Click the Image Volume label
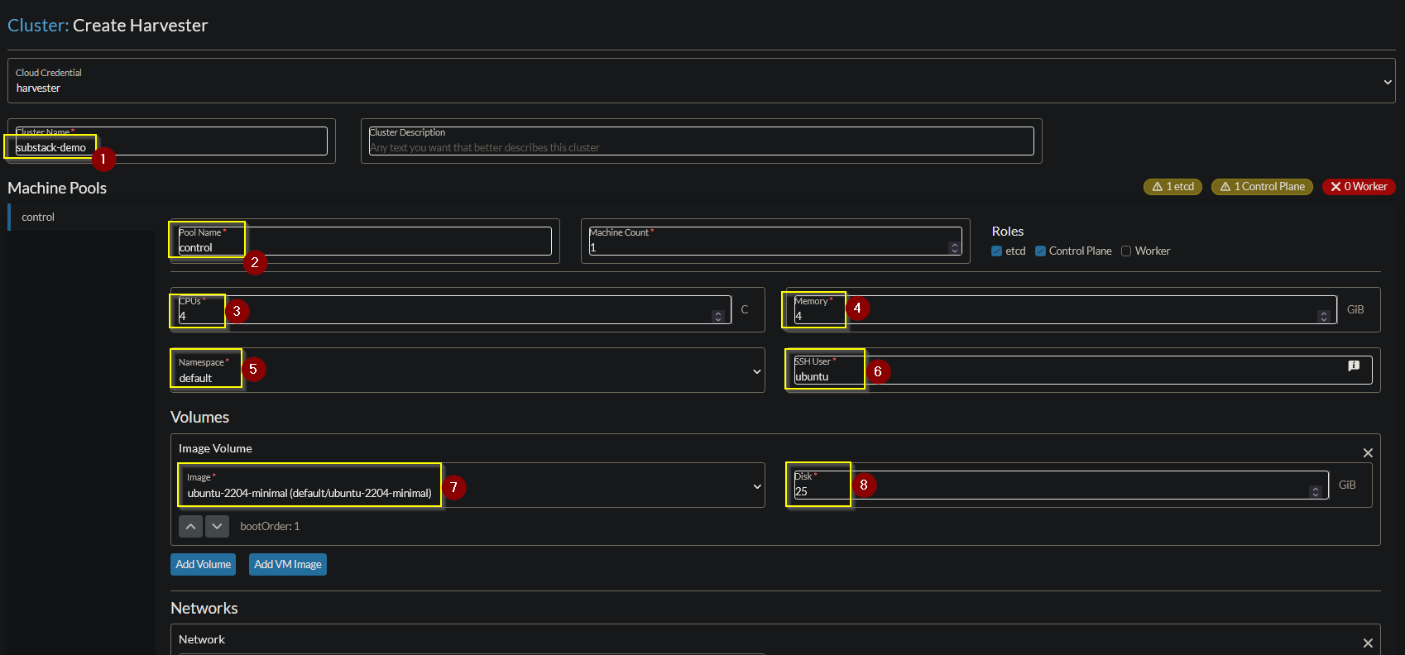Viewport: 1405px width, 655px height. point(215,448)
